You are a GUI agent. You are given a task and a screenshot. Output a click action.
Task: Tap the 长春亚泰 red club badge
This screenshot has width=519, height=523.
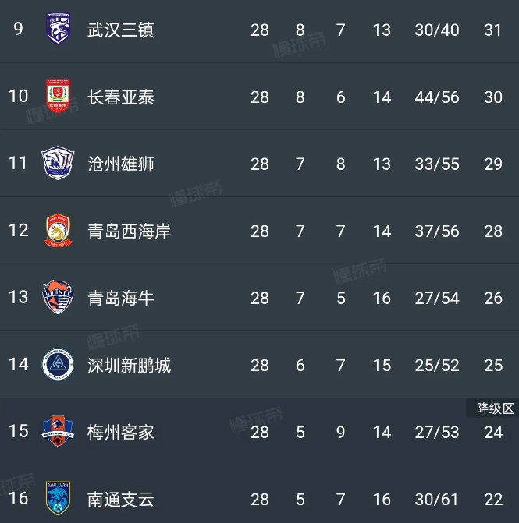[58, 96]
